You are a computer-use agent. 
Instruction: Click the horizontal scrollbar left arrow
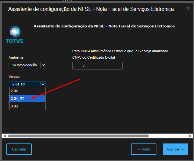pyautogui.click(x=5, y=136)
